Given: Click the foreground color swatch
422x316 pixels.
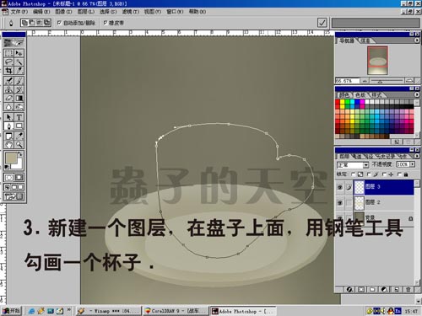Looking at the screenshot, I should 11,158.
